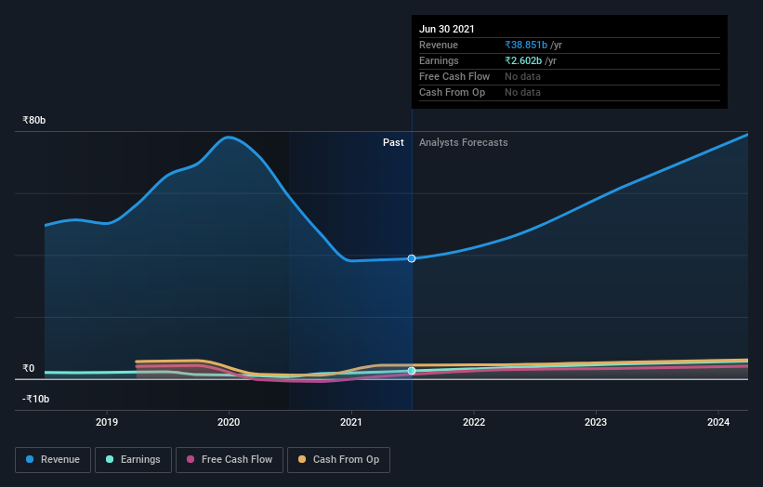Select the revenue data point at Jun 30 2021
Viewport: 763px width, 487px height.
point(412,258)
